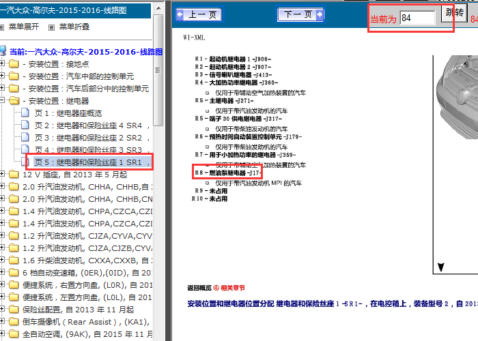Click the 跳转 jump button
This screenshot has width=478, height=341.
coord(454,13)
